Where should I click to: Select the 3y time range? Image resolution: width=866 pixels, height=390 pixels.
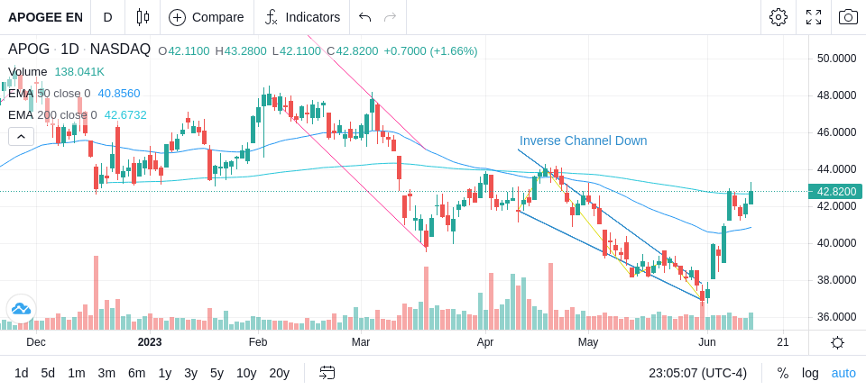pos(190,373)
